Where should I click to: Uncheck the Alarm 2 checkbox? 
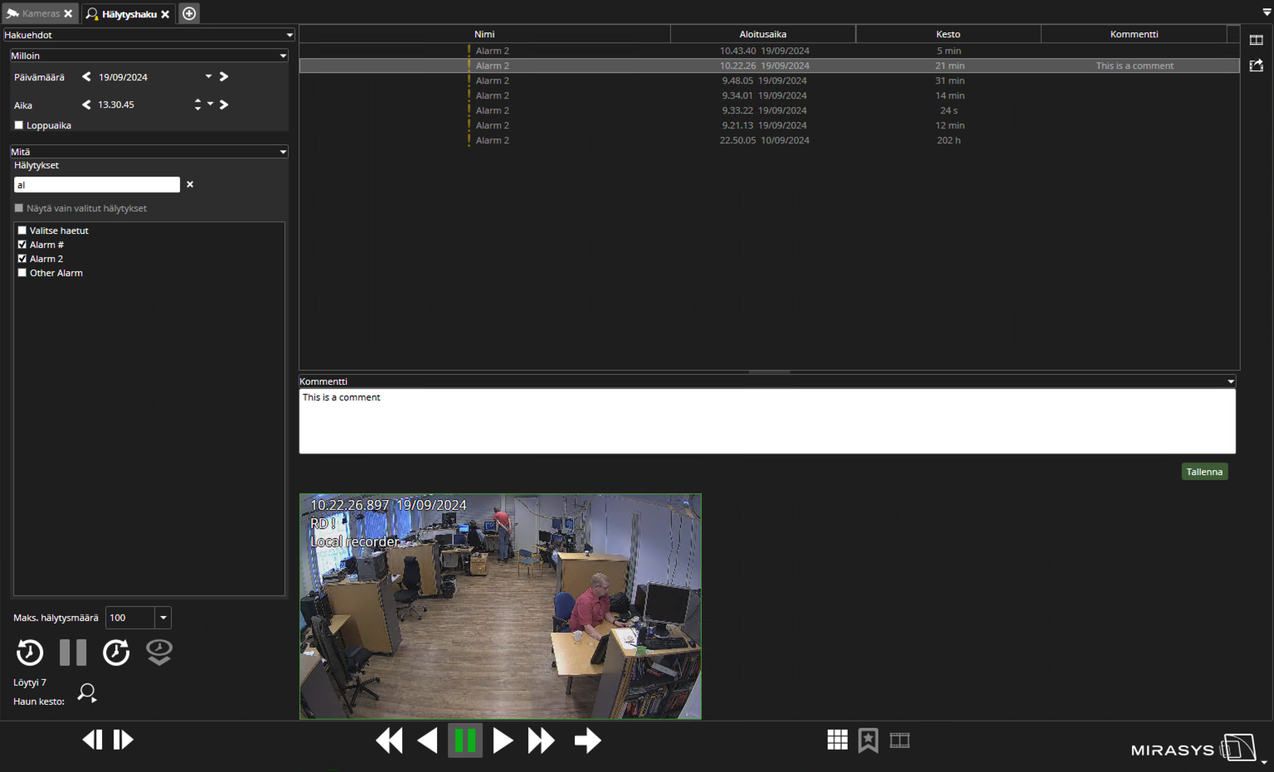22,259
